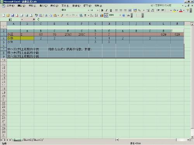Toggle the Drawing toolbar button

pyautogui.click(x=106, y=15)
